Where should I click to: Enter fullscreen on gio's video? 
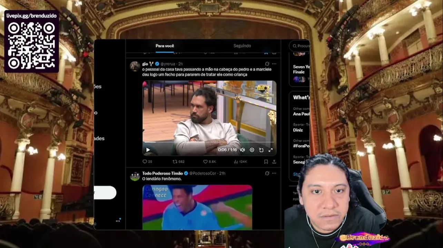point(270,150)
